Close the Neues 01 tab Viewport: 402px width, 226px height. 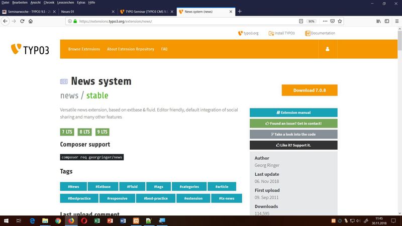point(113,12)
